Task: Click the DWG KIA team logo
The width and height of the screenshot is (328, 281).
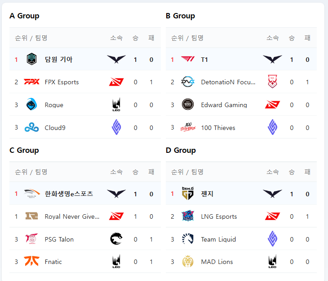Action: [31, 59]
